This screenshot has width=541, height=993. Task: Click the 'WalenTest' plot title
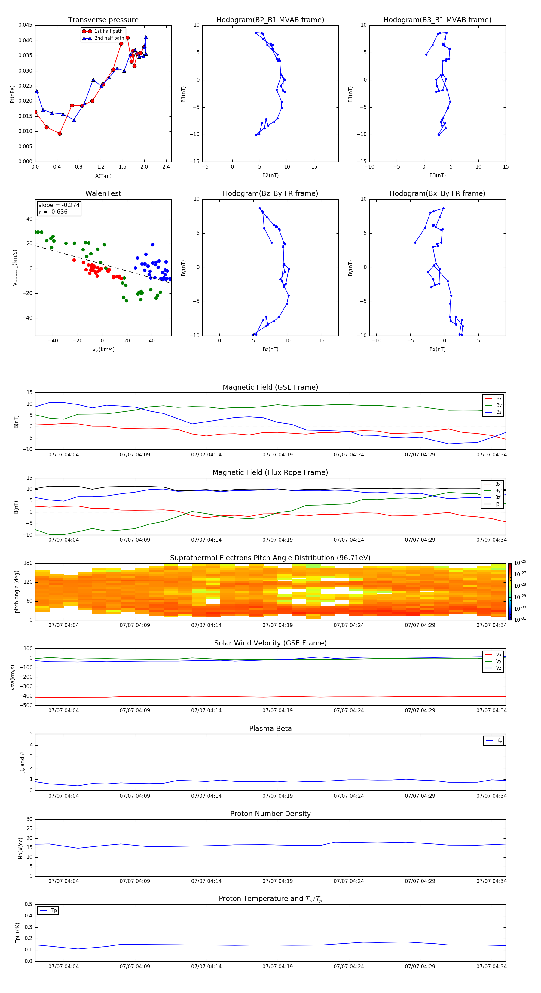coord(103,193)
